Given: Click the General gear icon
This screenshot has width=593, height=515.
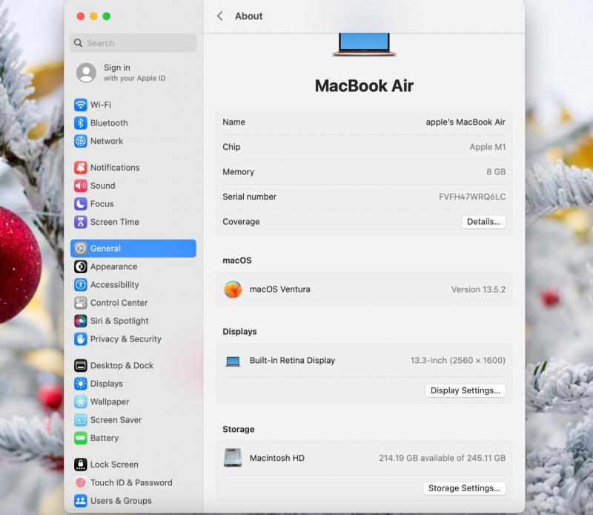Looking at the screenshot, I should 81,249.
